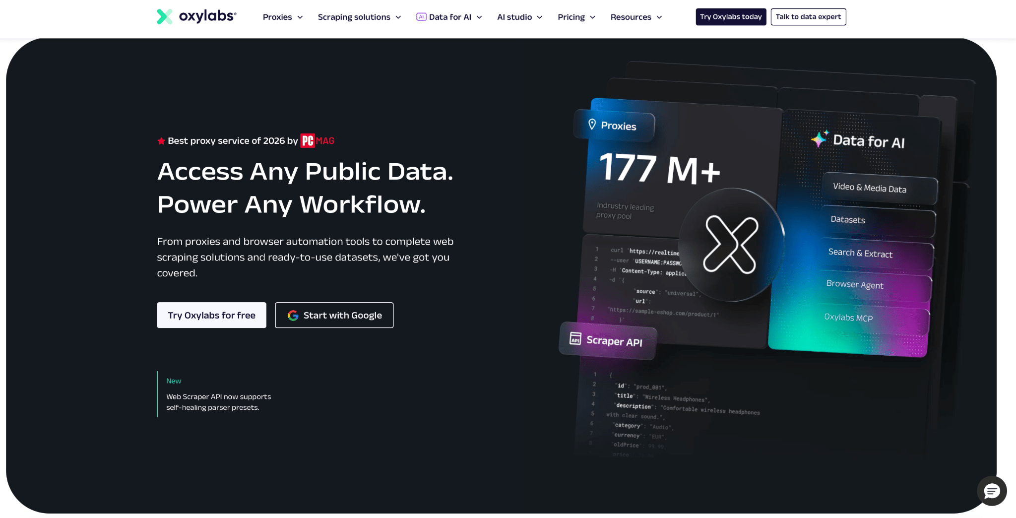Screen dimensions: 1016x518
Task: Click the large X emblem graphic
Action: click(x=732, y=244)
